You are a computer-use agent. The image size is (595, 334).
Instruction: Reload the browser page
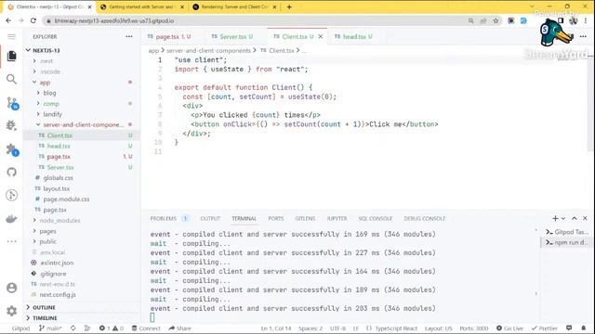coord(33,20)
